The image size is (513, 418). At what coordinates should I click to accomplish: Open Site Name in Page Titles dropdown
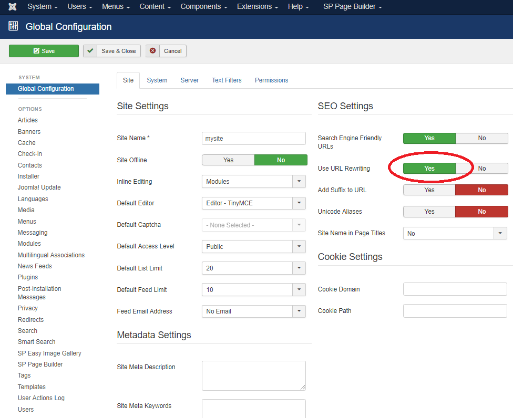point(455,233)
